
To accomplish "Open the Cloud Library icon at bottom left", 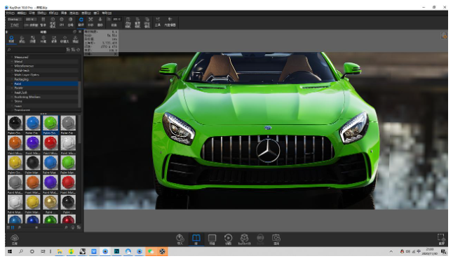I will click(15, 239).
